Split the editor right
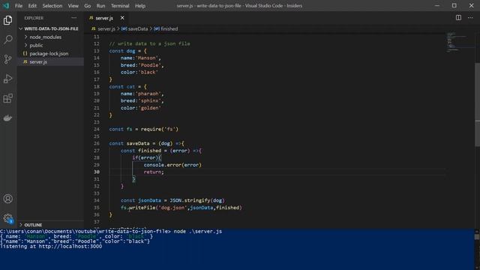The height and width of the screenshot is (270, 480). coord(458,18)
